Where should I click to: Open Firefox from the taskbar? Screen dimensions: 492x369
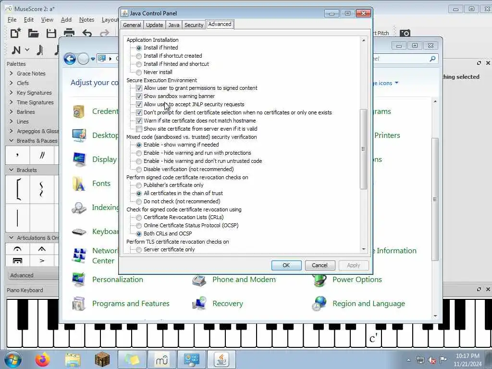[x=42, y=359]
